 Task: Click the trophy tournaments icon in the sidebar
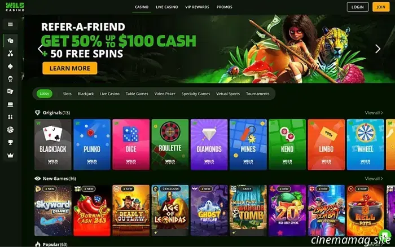click(10, 143)
